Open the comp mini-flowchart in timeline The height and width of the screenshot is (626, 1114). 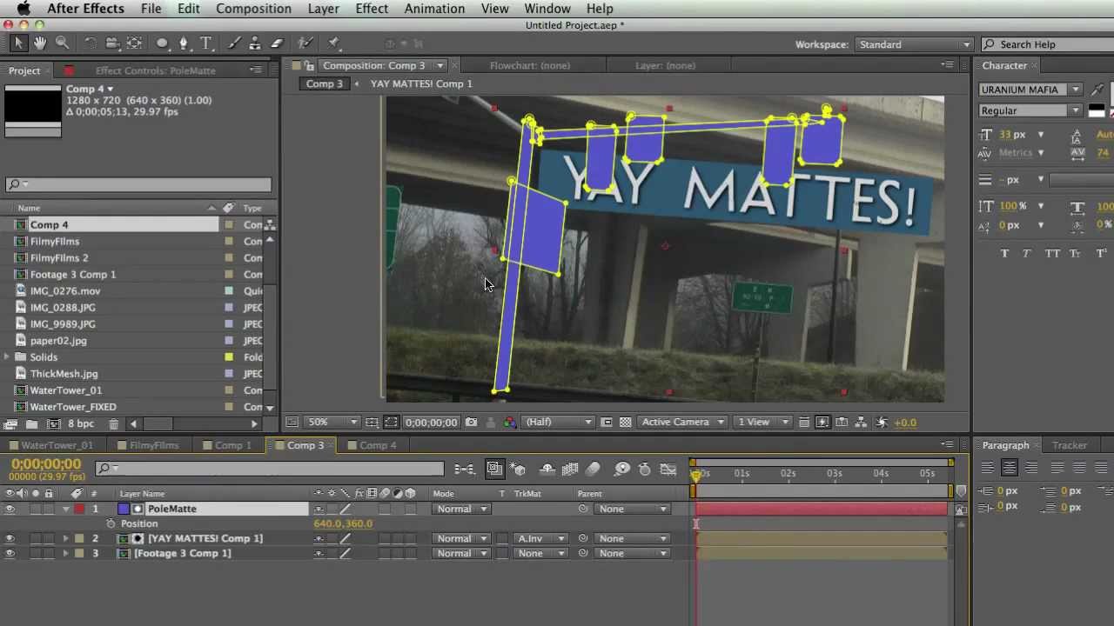pos(465,469)
